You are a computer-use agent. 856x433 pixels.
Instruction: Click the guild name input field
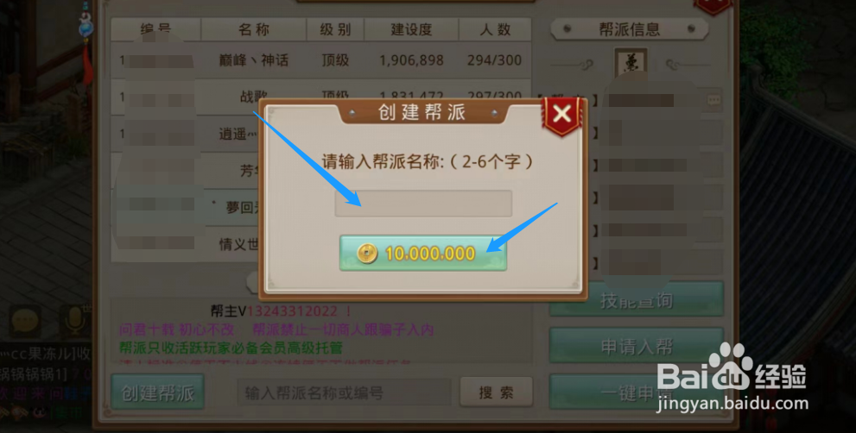point(423,204)
